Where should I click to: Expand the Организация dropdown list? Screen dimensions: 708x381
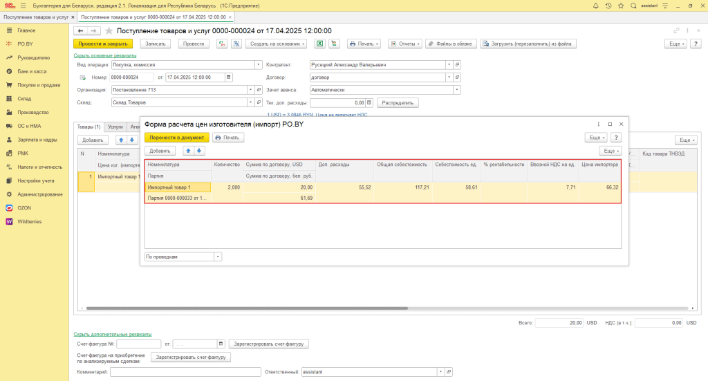(x=250, y=90)
